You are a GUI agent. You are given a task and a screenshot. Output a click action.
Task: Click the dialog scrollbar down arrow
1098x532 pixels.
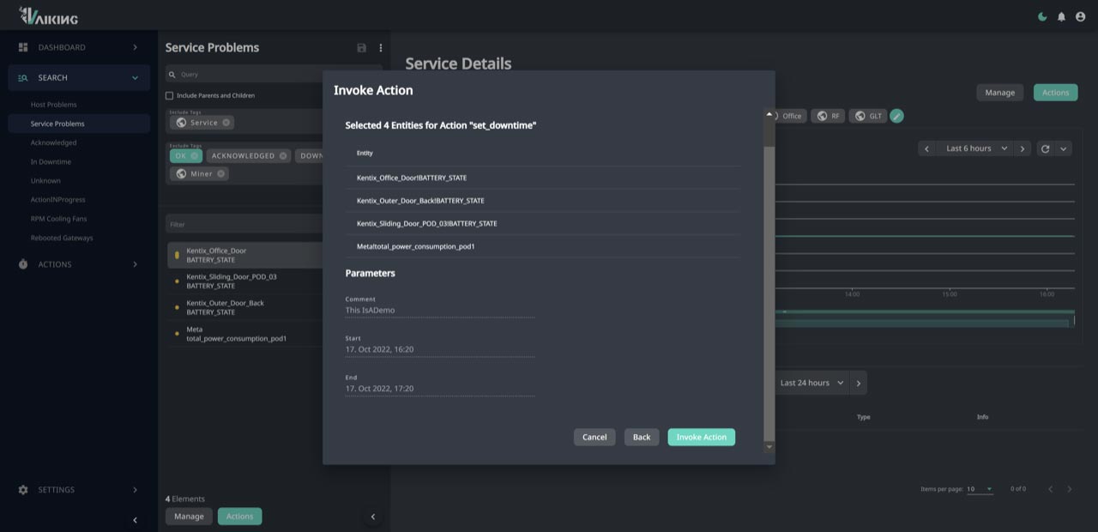[769, 446]
